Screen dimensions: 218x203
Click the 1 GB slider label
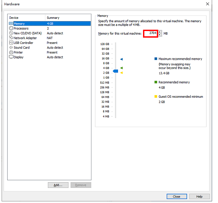(106, 78)
